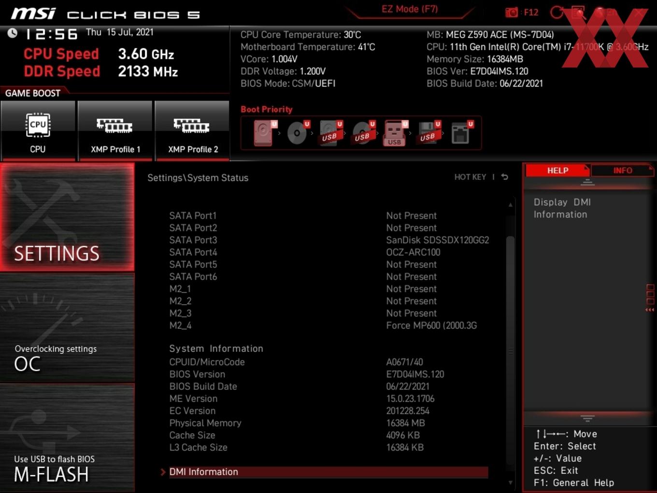
Task: Select the network boot device icon
Action: [462, 132]
